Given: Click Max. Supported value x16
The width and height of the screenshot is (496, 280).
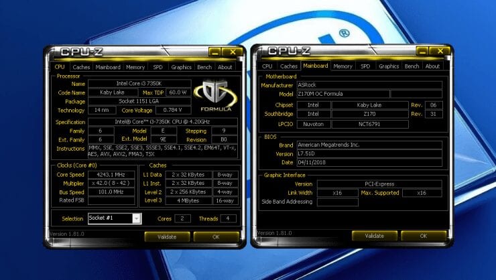Looking at the screenshot, I should [x=422, y=193].
